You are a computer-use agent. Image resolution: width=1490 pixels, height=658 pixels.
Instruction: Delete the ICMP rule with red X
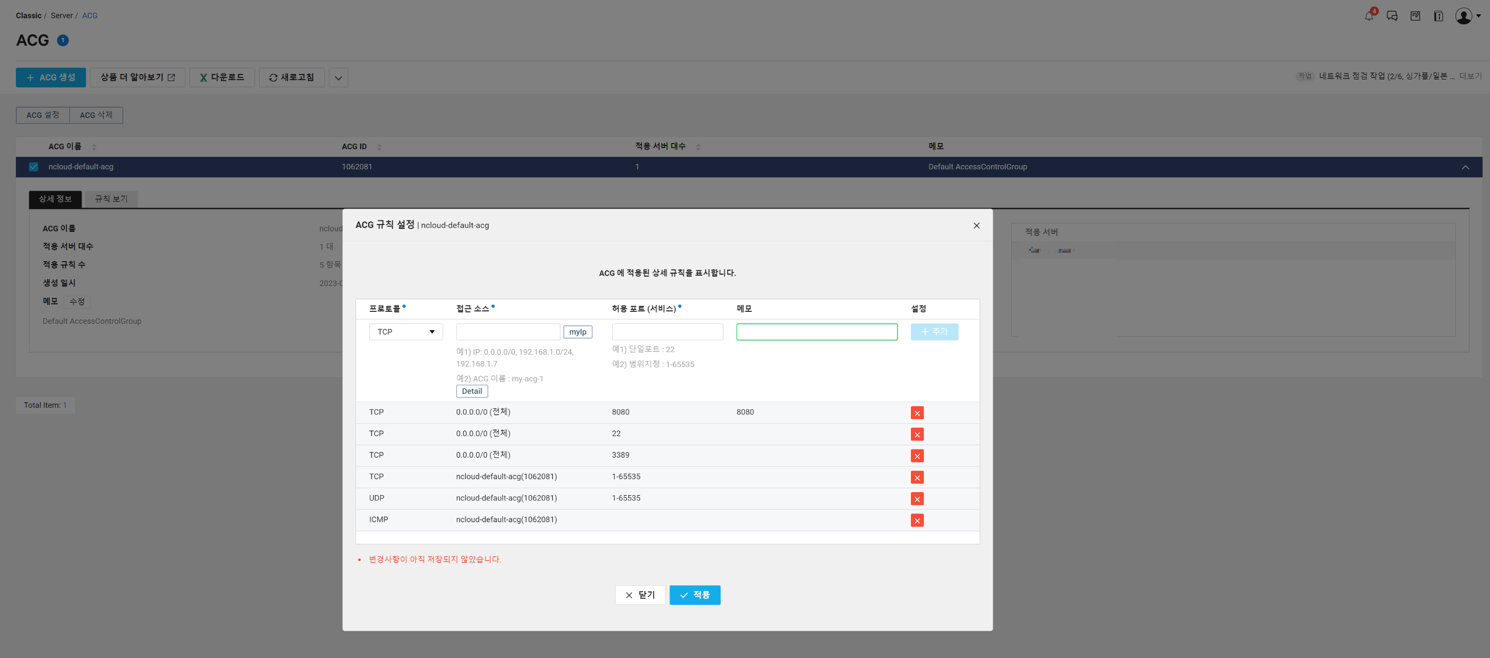[917, 520]
